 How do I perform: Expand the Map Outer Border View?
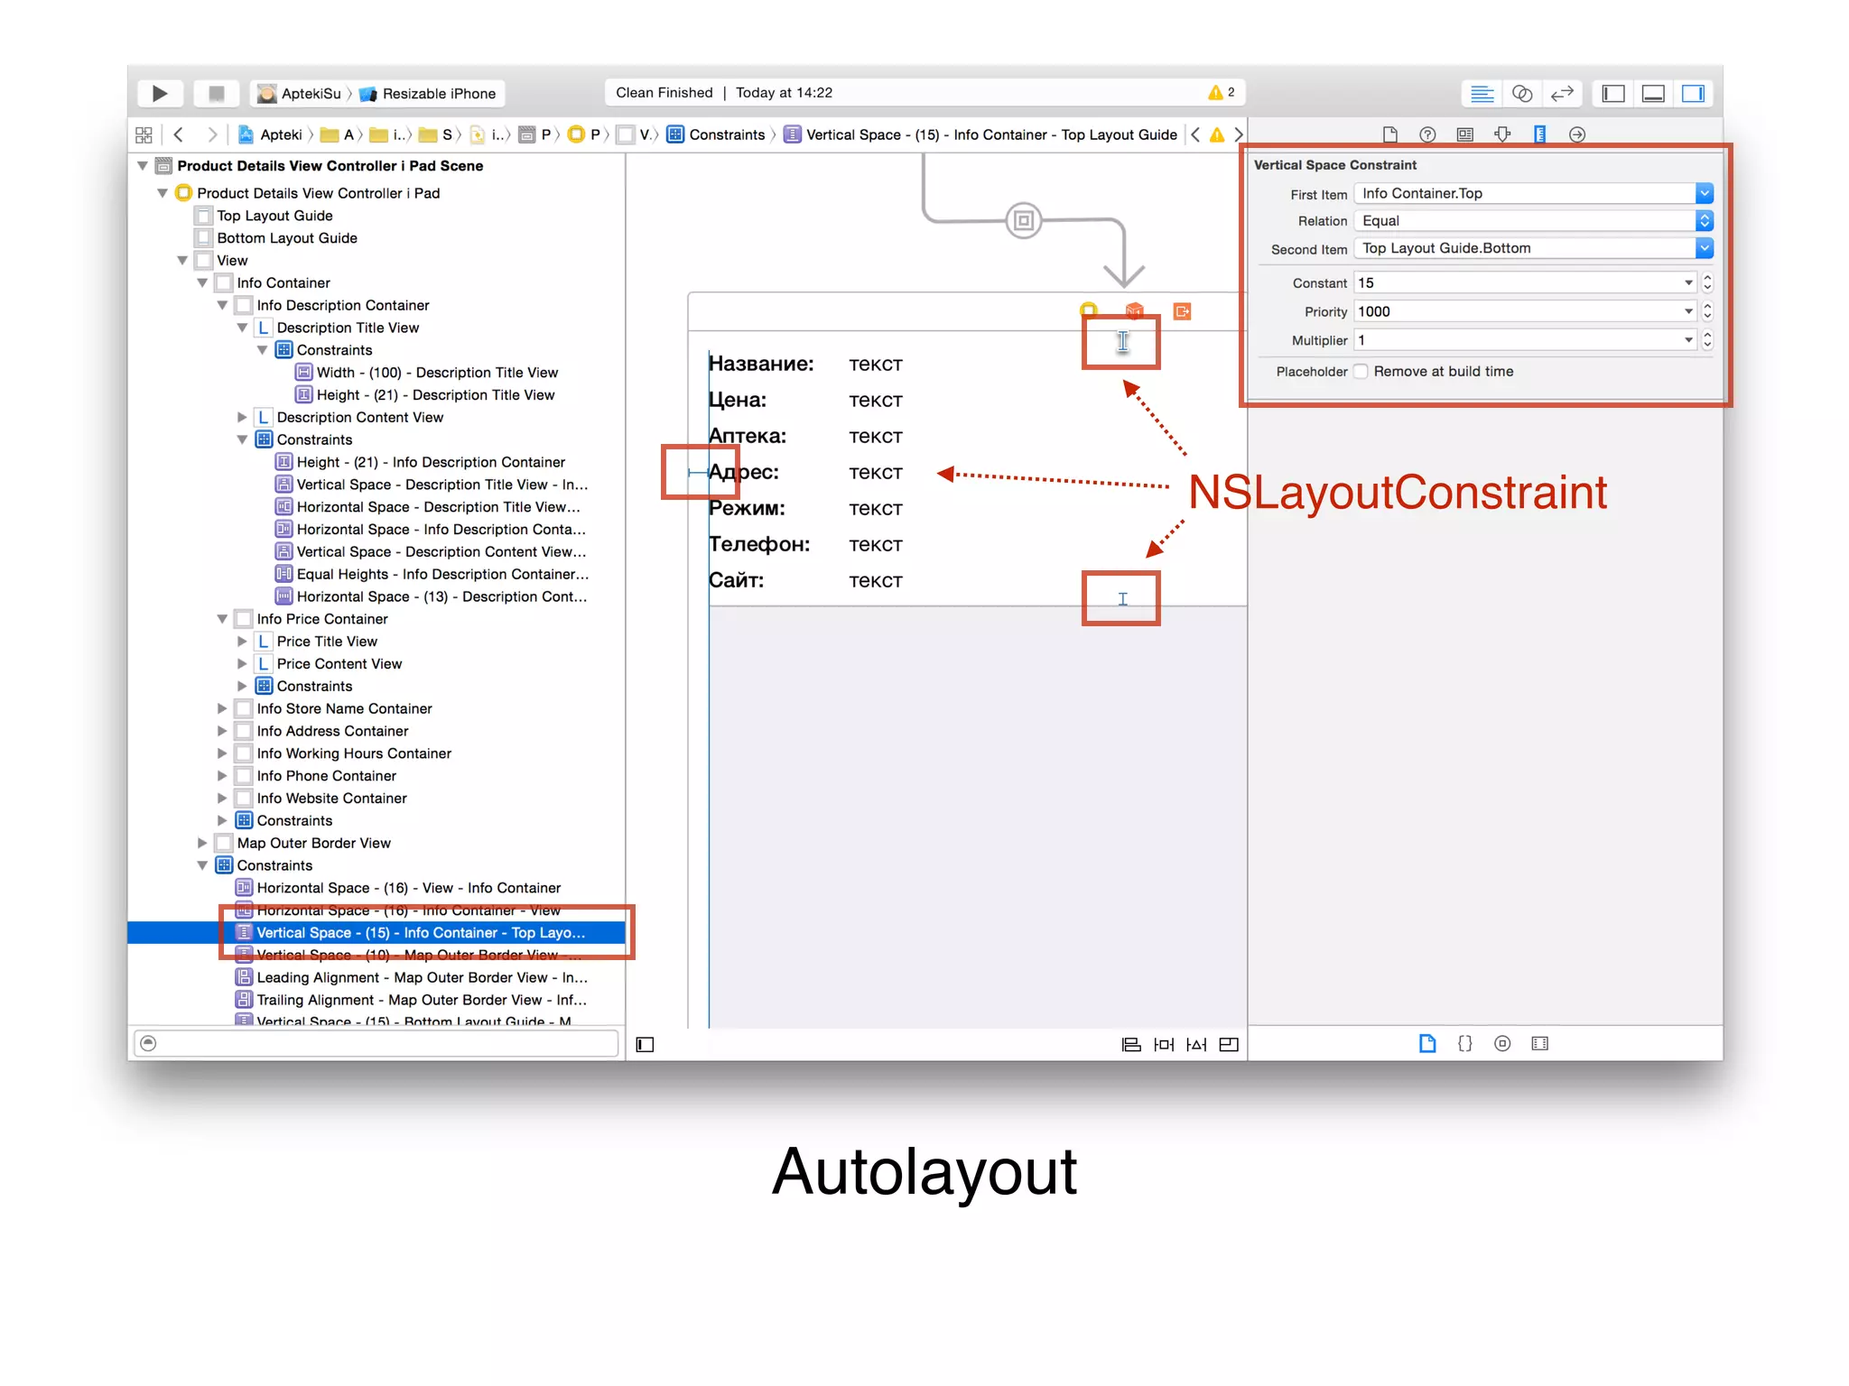coord(202,844)
